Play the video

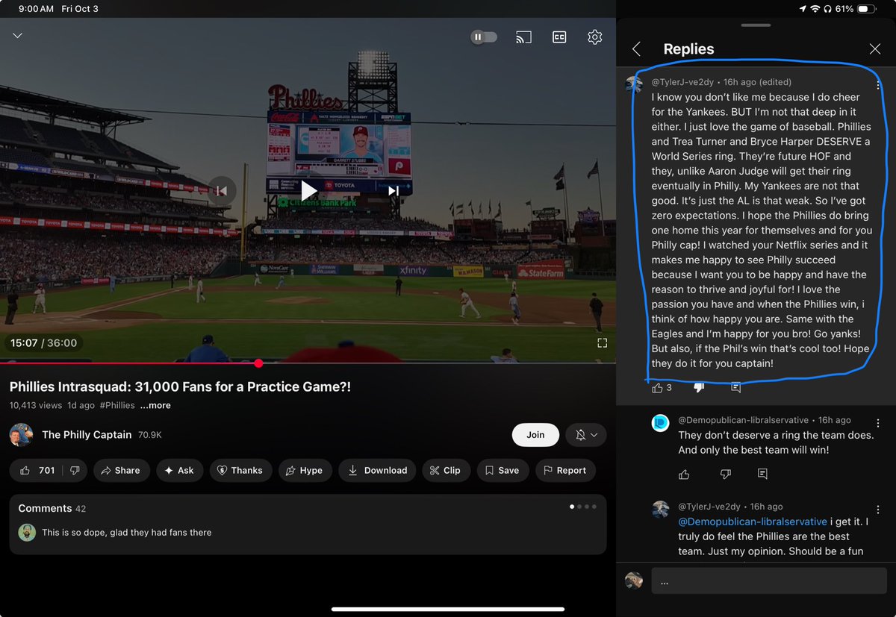pyautogui.click(x=308, y=190)
